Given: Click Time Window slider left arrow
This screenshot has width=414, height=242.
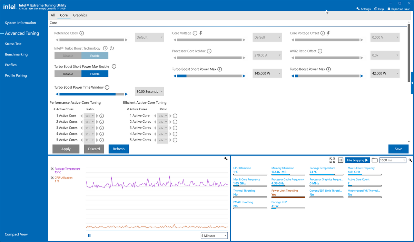Looking at the screenshot, I should pyautogui.click(x=57, y=94).
